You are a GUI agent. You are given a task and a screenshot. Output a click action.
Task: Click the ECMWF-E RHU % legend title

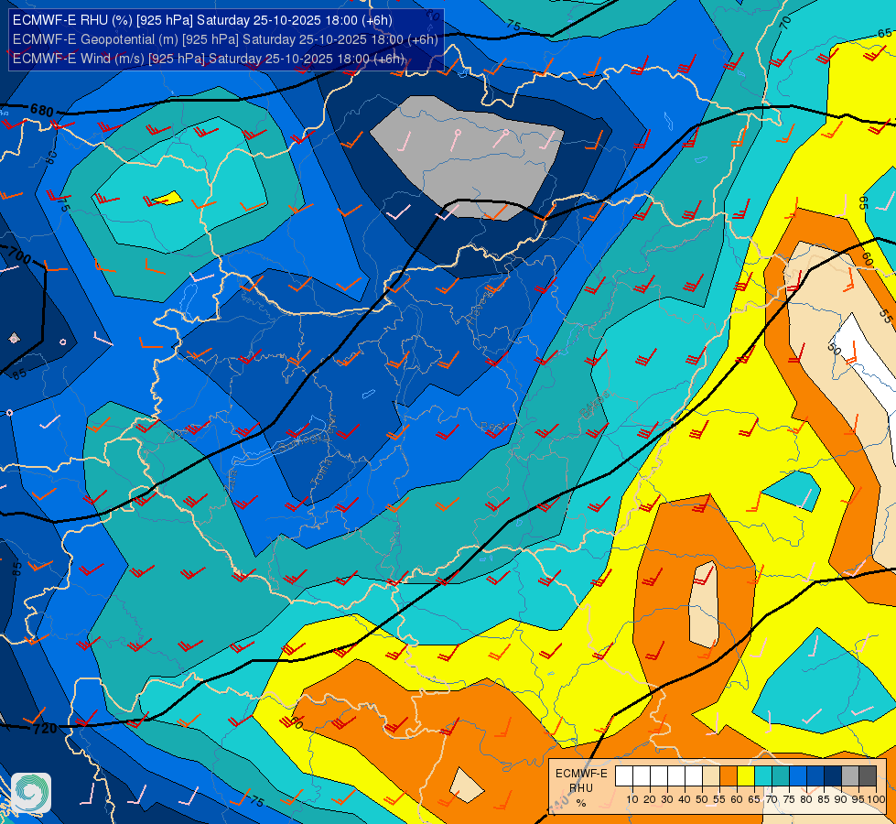(x=581, y=788)
